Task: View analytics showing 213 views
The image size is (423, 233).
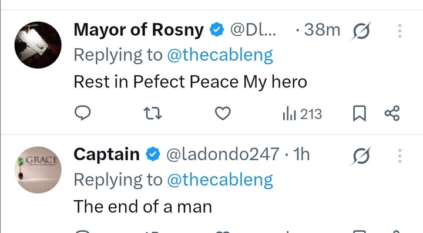Action: [302, 114]
